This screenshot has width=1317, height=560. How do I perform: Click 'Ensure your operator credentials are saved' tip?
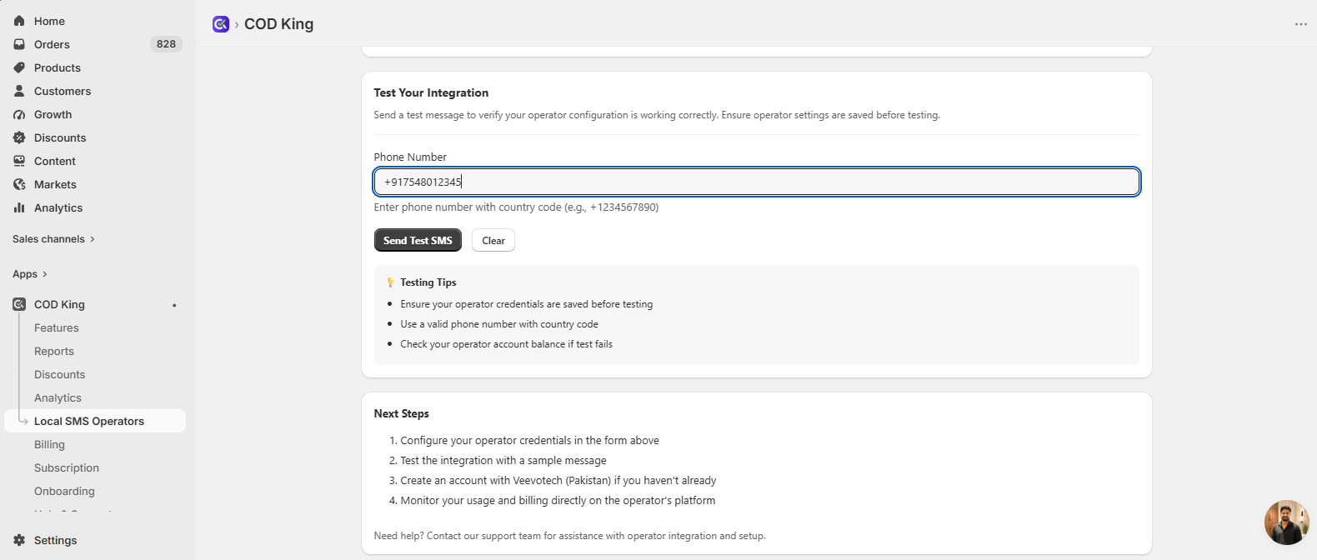click(527, 304)
